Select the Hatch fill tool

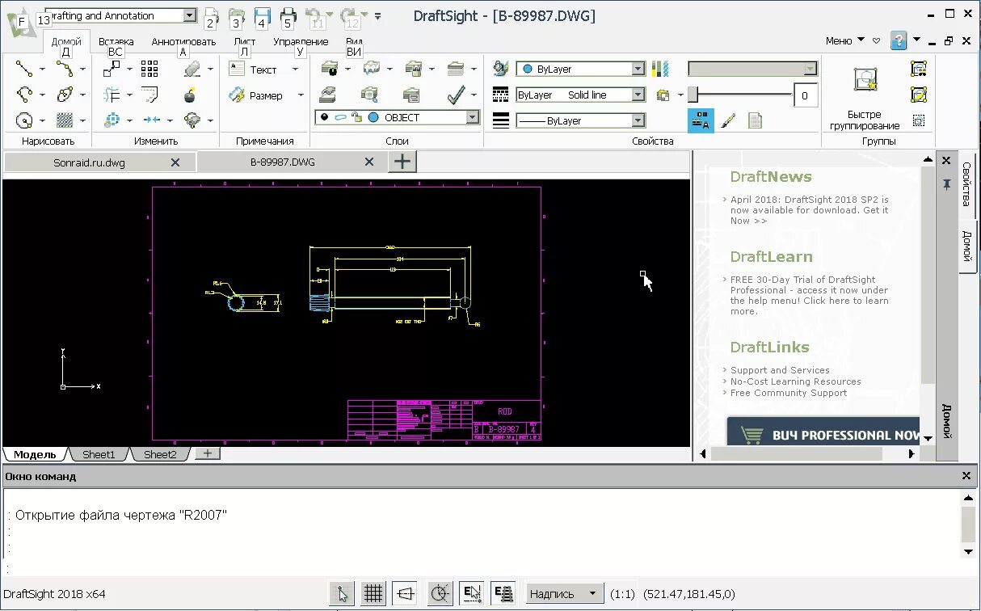65,120
